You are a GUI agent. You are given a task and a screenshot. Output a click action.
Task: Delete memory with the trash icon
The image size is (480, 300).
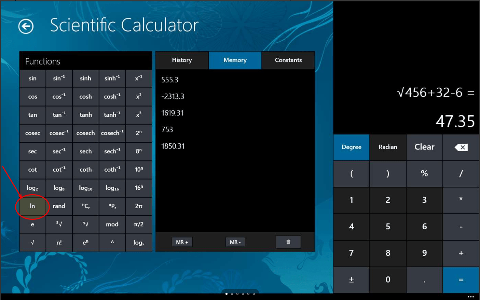pos(288,242)
